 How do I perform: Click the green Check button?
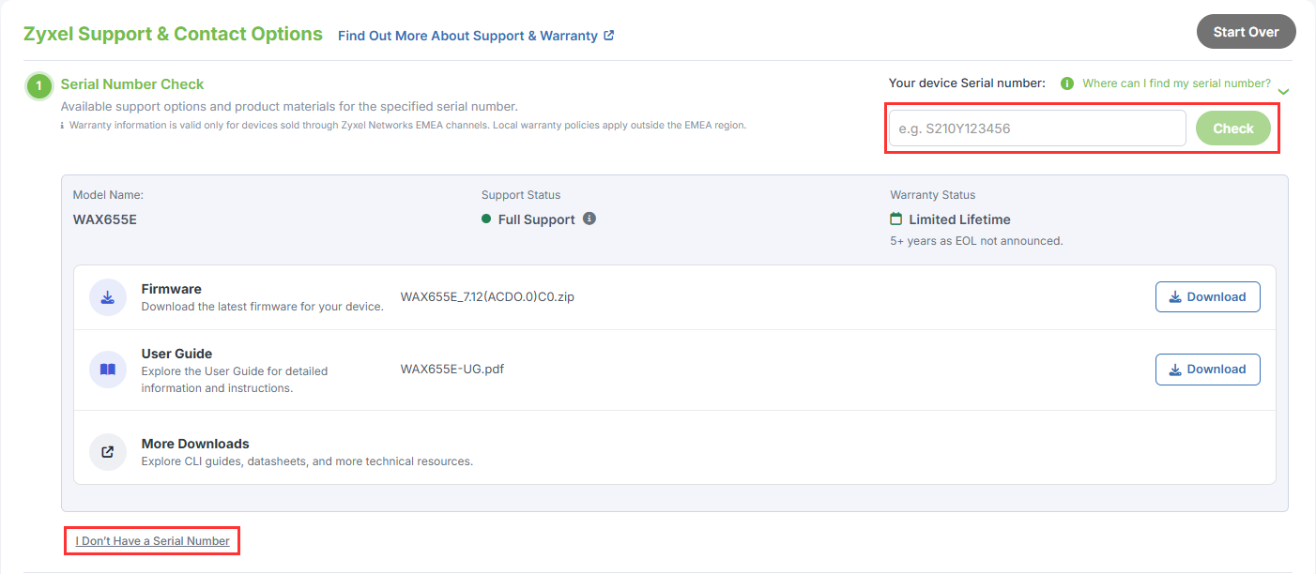(1233, 128)
